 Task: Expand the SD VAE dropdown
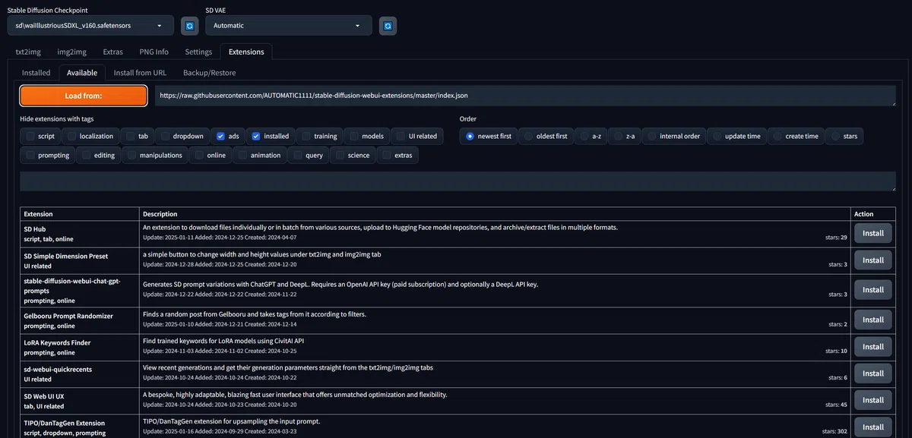click(289, 25)
